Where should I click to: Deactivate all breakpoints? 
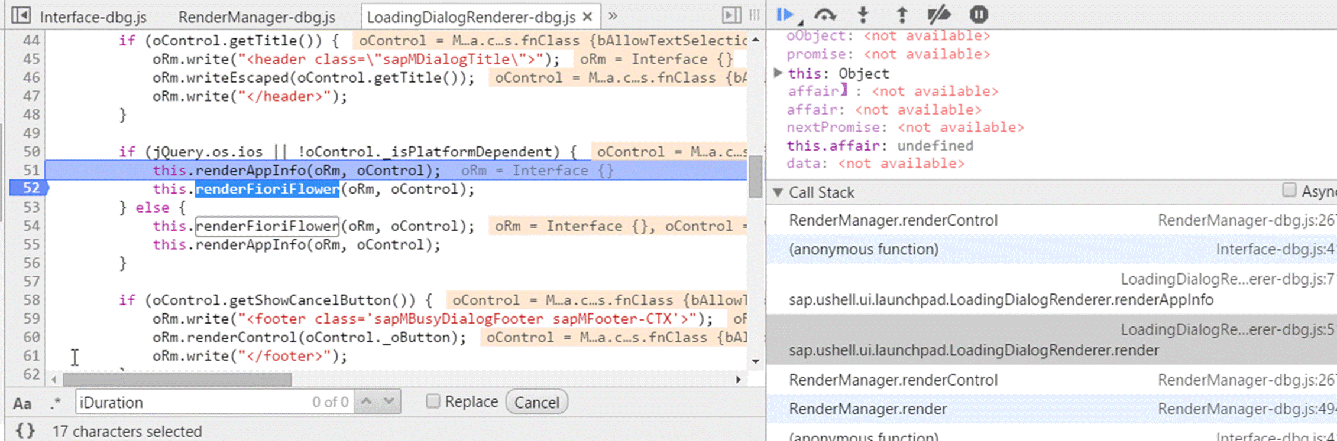click(939, 14)
